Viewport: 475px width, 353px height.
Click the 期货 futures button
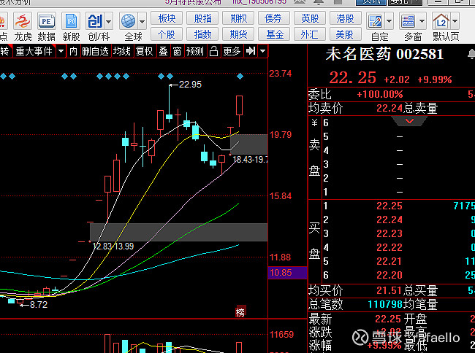pos(238,34)
